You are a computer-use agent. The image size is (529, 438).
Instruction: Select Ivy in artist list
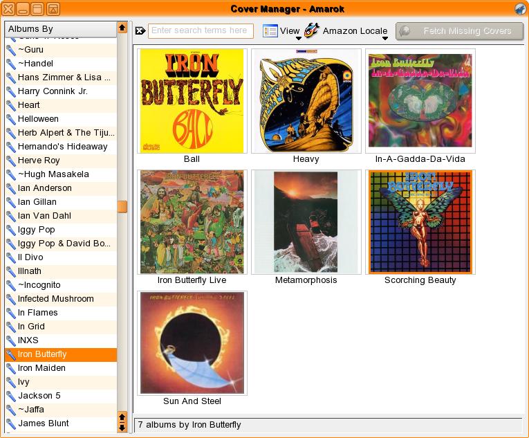coord(61,382)
